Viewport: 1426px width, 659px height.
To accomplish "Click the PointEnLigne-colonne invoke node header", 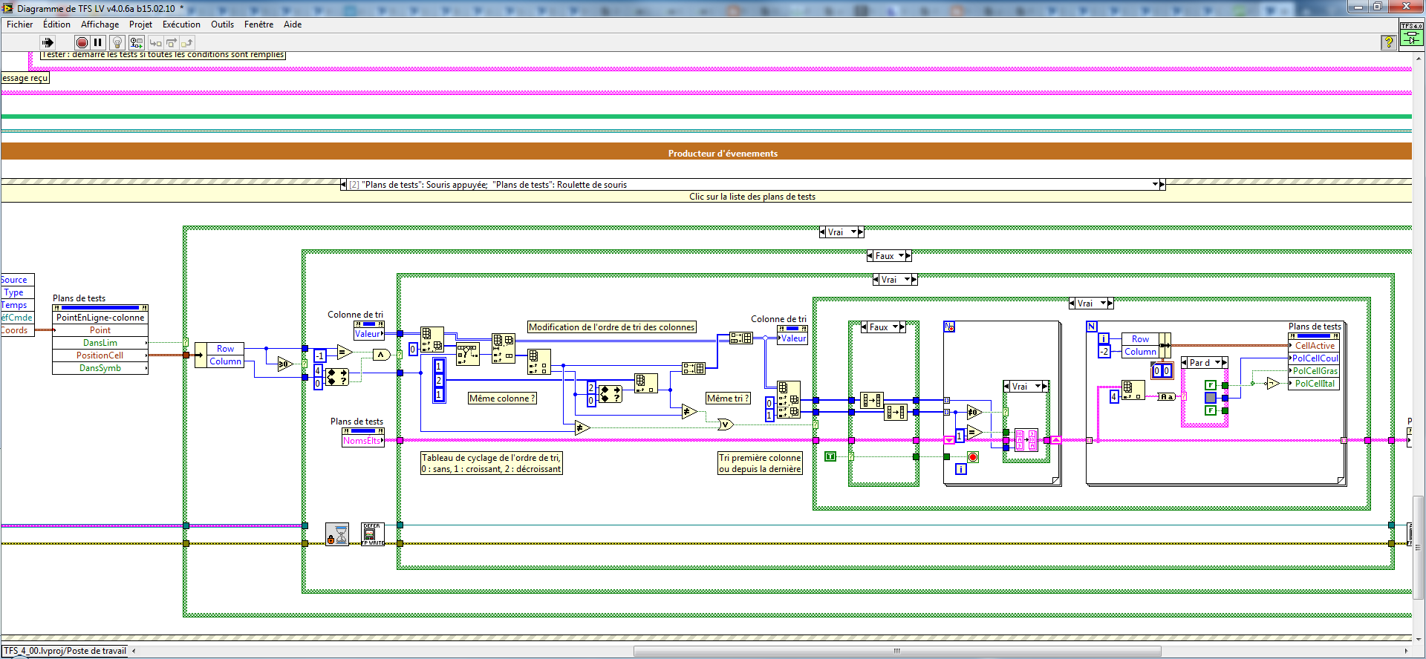I will [x=100, y=318].
